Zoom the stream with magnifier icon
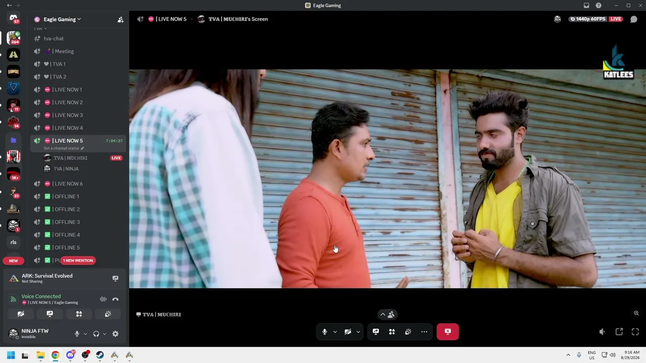646x363 pixels. click(x=636, y=313)
